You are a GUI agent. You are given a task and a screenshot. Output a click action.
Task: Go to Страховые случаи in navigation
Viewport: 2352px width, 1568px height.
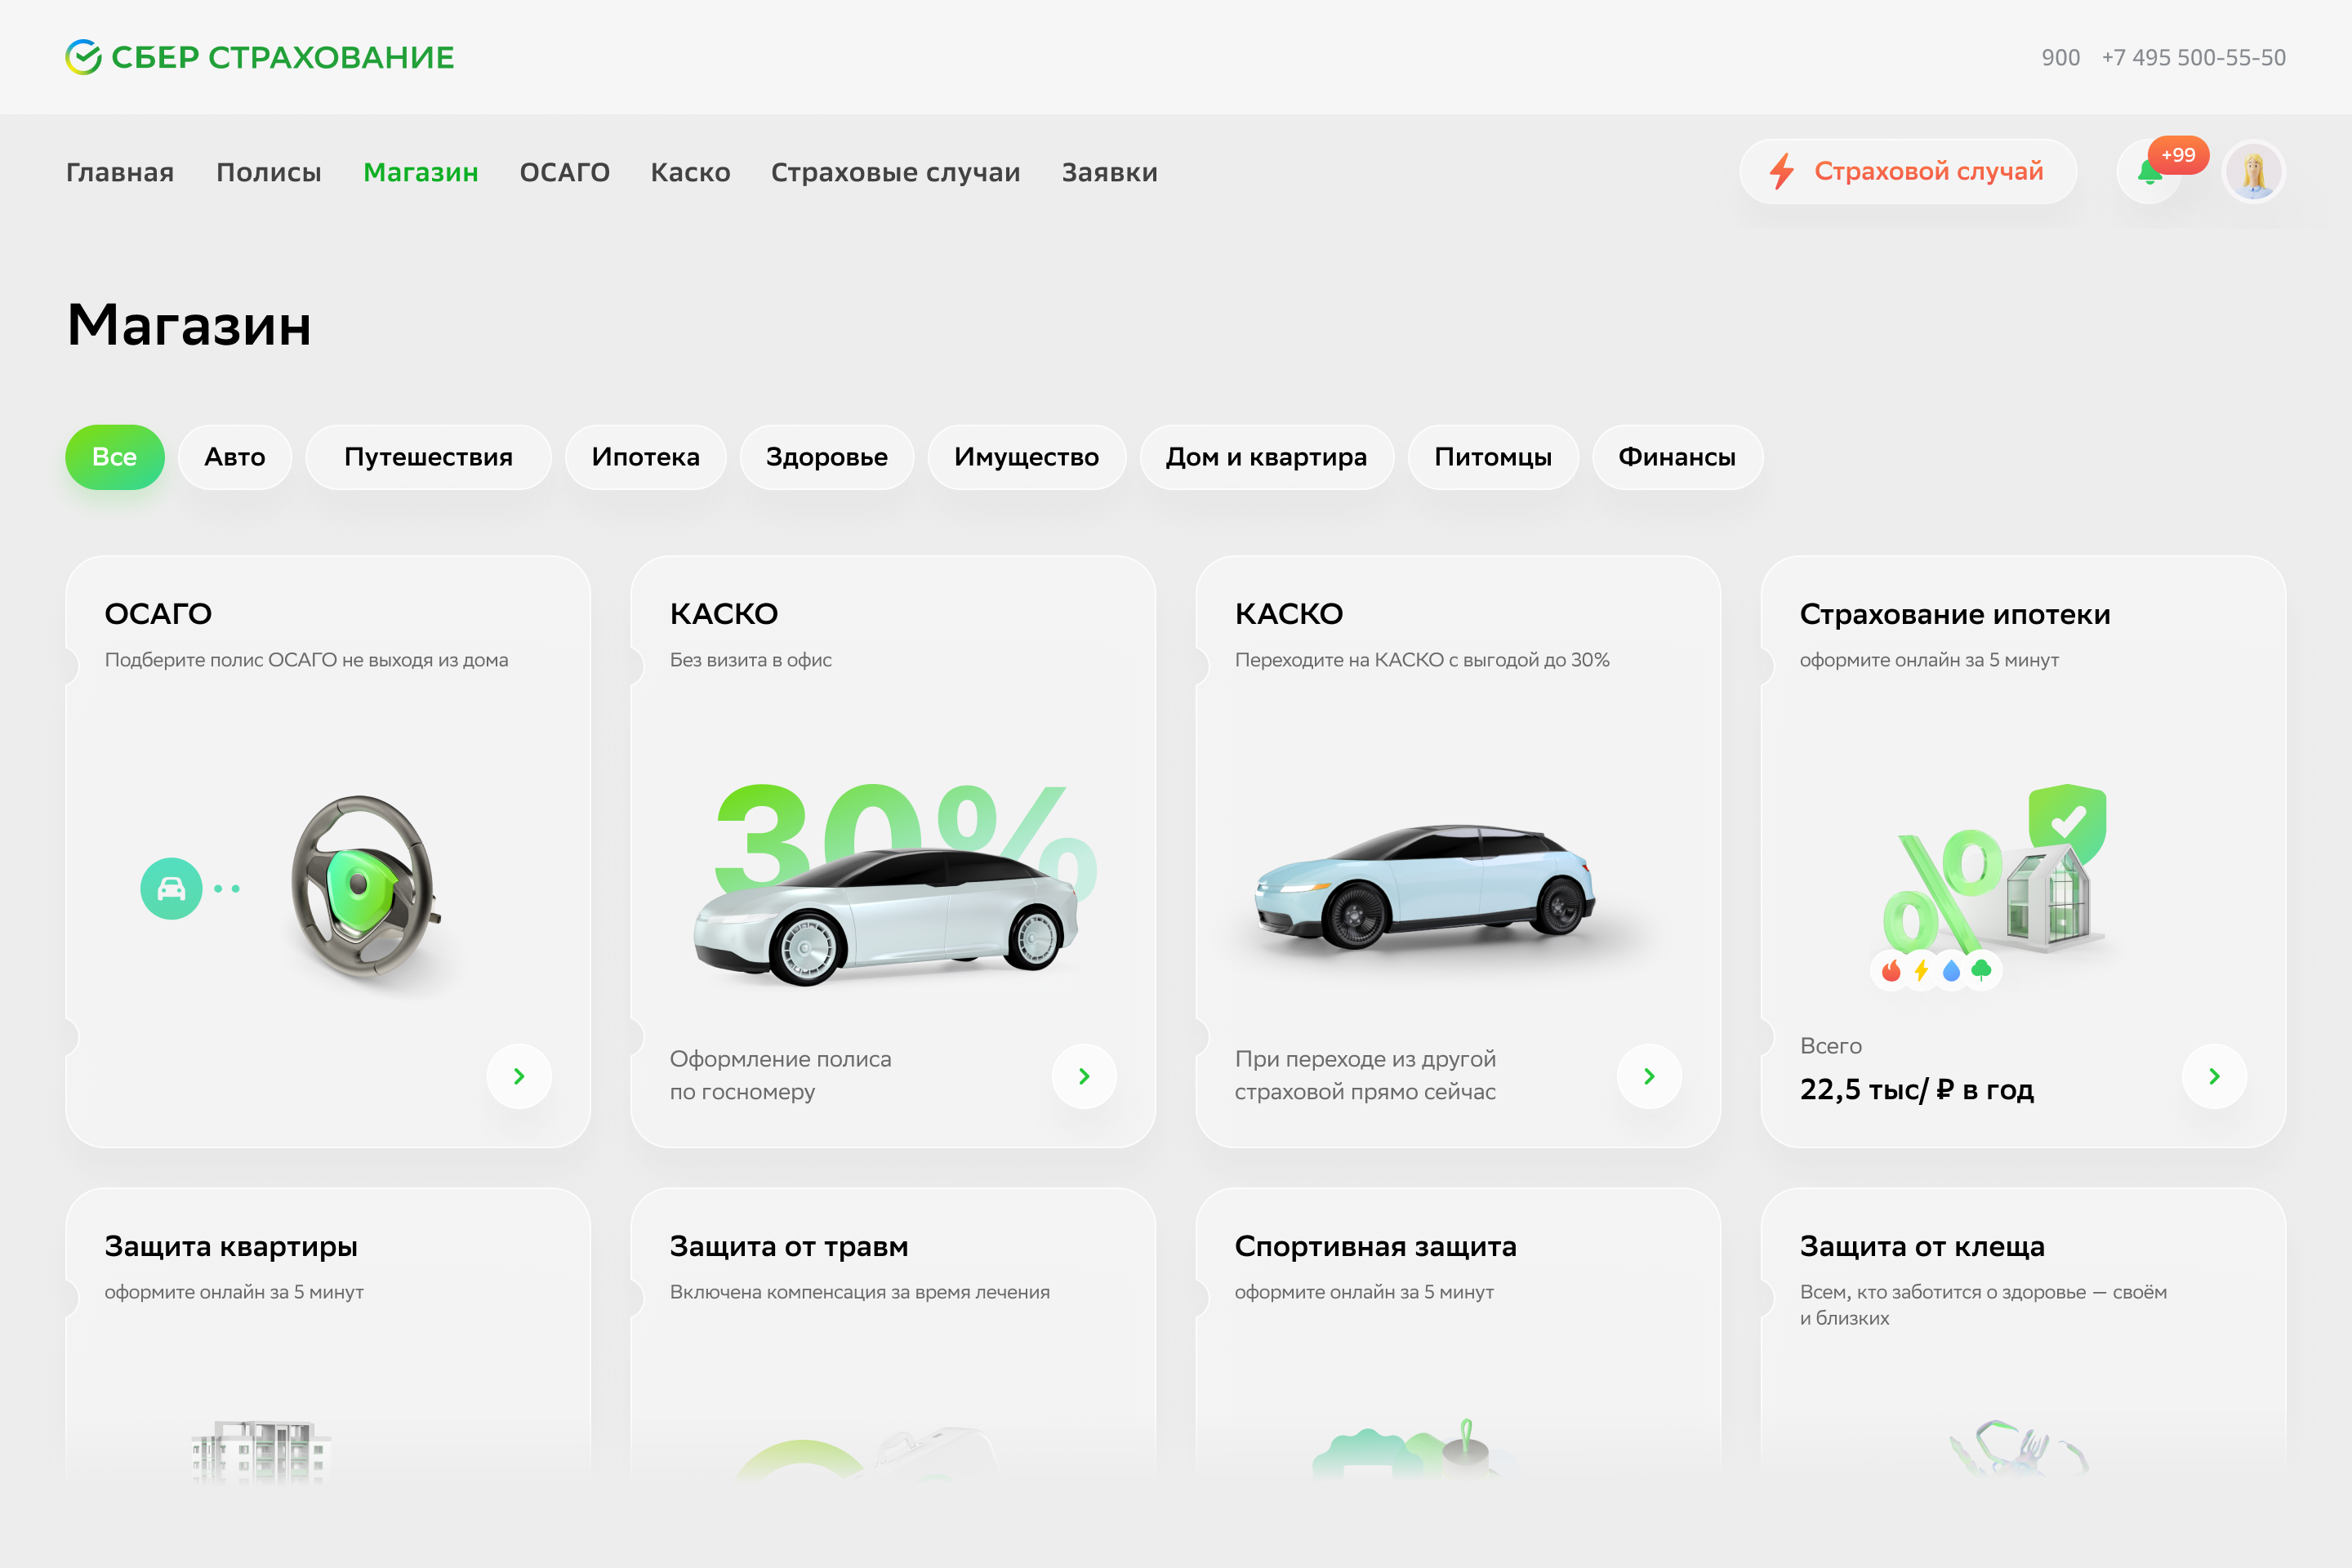pos(895,172)
